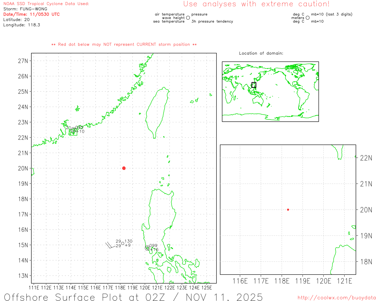Click the 'Use analyses with extreme caution!' warning
The width and height of the screenshot is (376, 301).
pyautogui.click(x=256, y=4)
